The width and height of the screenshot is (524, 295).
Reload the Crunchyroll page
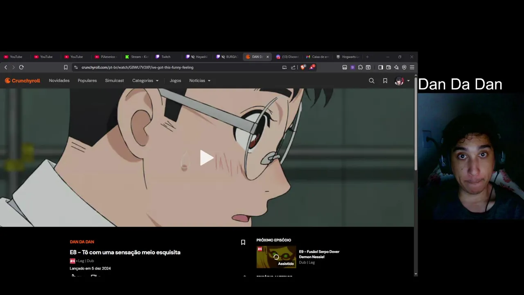click(x=21, y=67)
